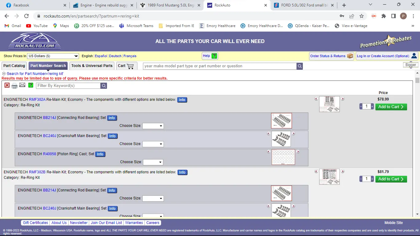Screen dimensions: 420x236
Task: Click the saved passwords key icon
Action: point(342,16)
